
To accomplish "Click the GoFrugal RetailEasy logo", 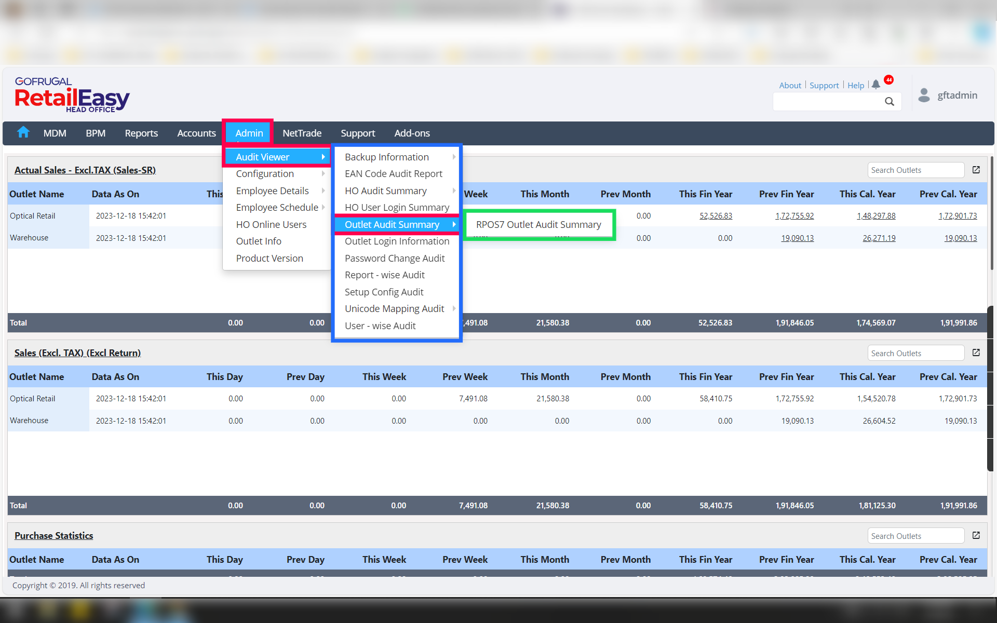I will point(72,95).
